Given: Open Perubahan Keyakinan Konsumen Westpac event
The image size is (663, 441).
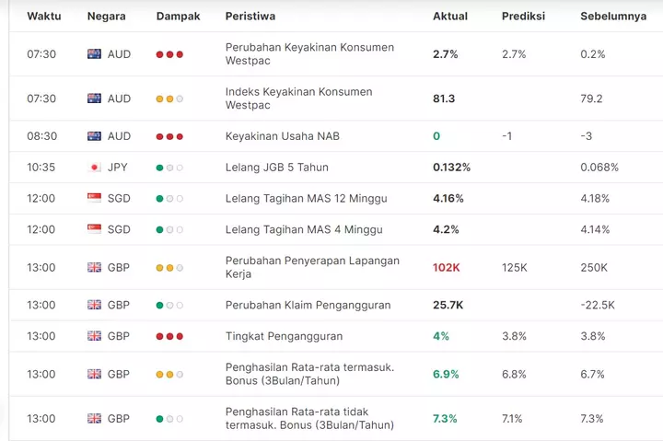Looking at the screenshot, I should (x=309, y=53).
